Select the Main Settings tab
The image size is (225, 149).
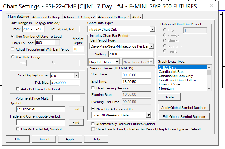(x=18, y=17)
